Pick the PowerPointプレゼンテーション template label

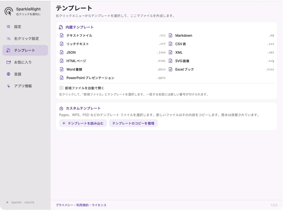[x=90, y=78]
